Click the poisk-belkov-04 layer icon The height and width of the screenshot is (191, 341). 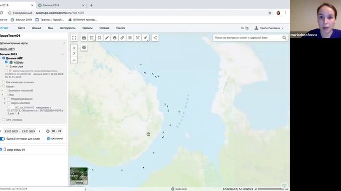tap(5, 150)
